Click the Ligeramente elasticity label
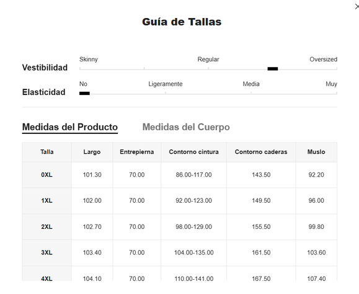This screenshot has height=294, width=359. point(166,84)
